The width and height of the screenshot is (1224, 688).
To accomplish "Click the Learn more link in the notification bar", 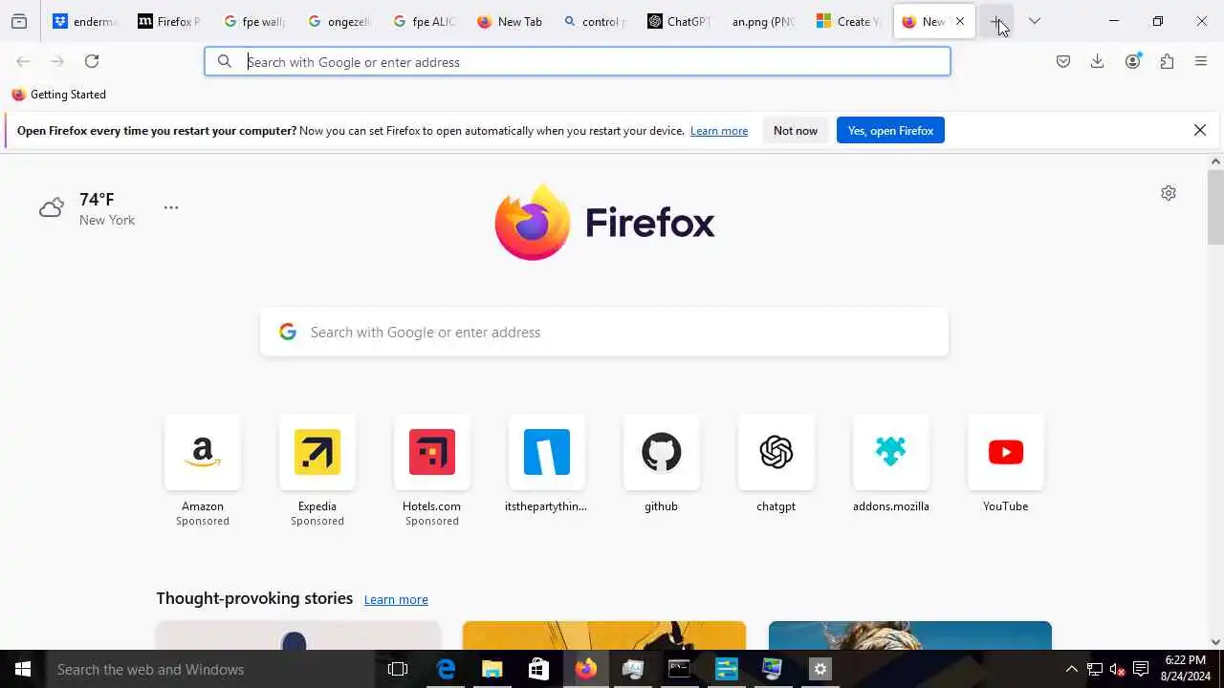I will [719, 131].
